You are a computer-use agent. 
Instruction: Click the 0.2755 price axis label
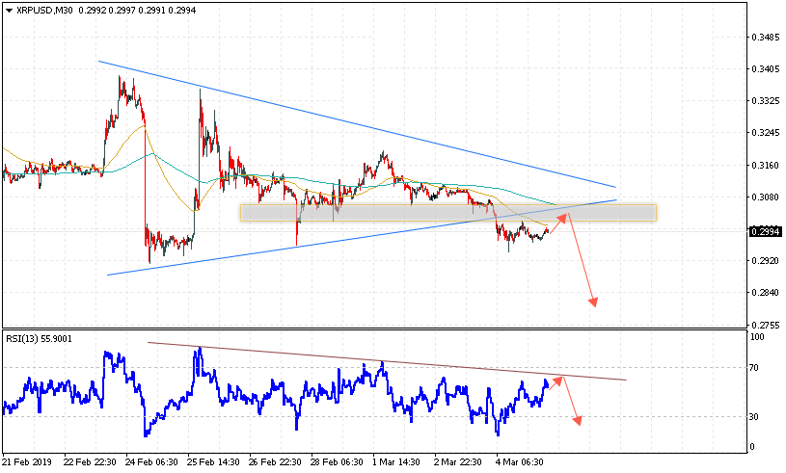[765, 325]
